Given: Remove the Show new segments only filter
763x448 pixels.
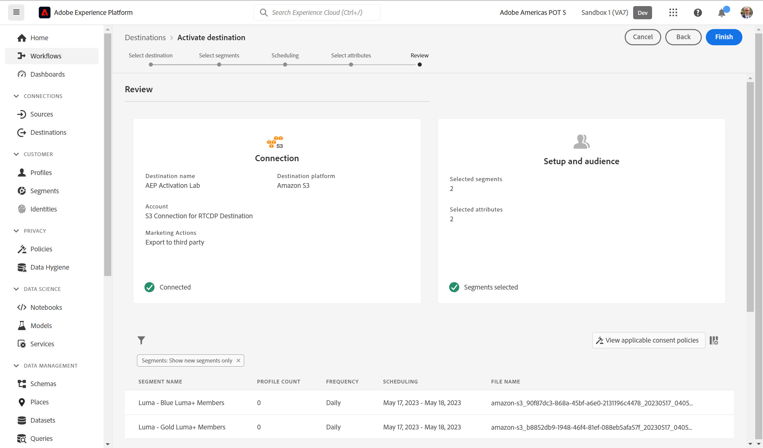Looking at the screenshot, I should (x=238, y=360).
